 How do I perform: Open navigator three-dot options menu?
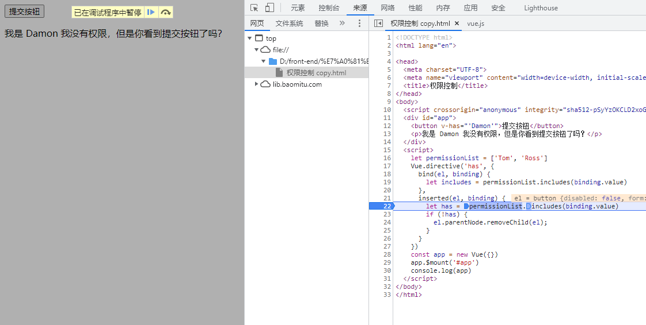click(x=359, y=24)
